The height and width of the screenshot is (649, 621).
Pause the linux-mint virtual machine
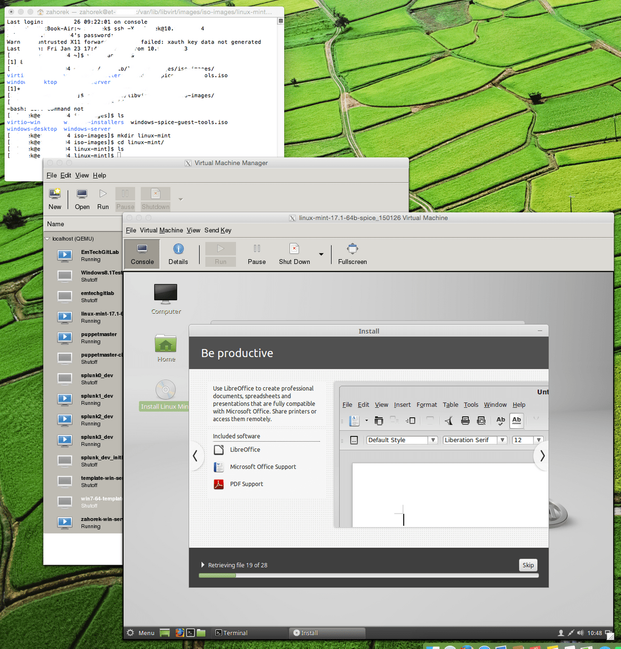tap(257, 253)
